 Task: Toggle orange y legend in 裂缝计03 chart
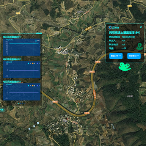point(34,86)
